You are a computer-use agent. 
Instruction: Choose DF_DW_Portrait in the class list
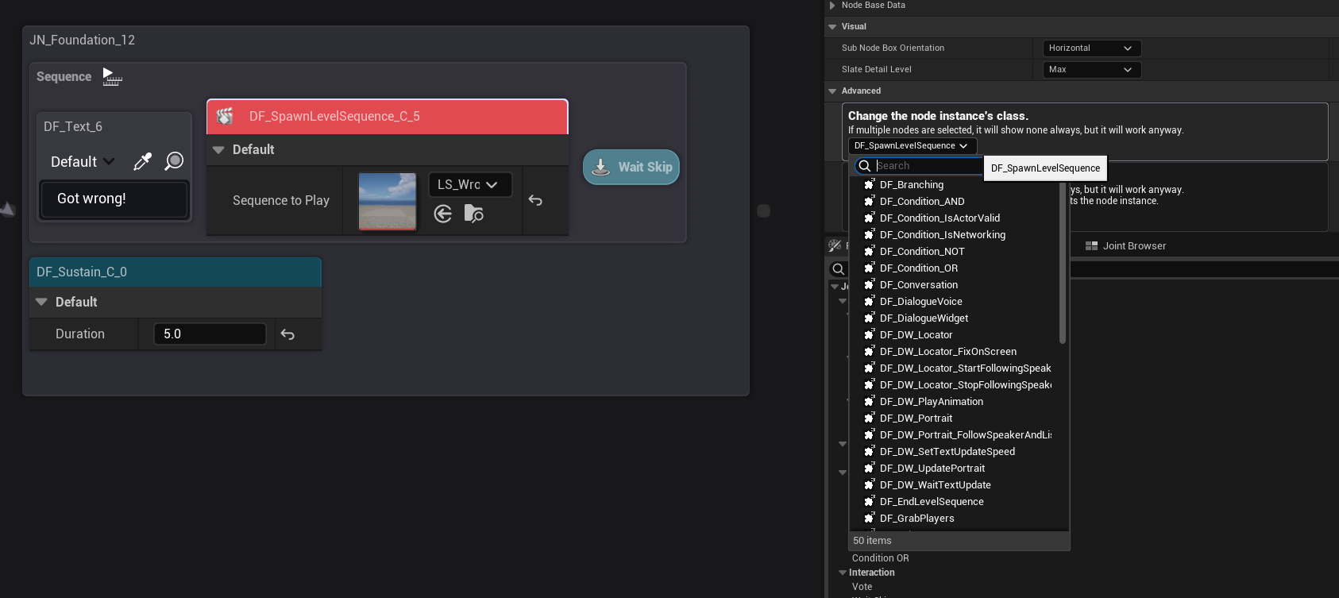[916, 419]
